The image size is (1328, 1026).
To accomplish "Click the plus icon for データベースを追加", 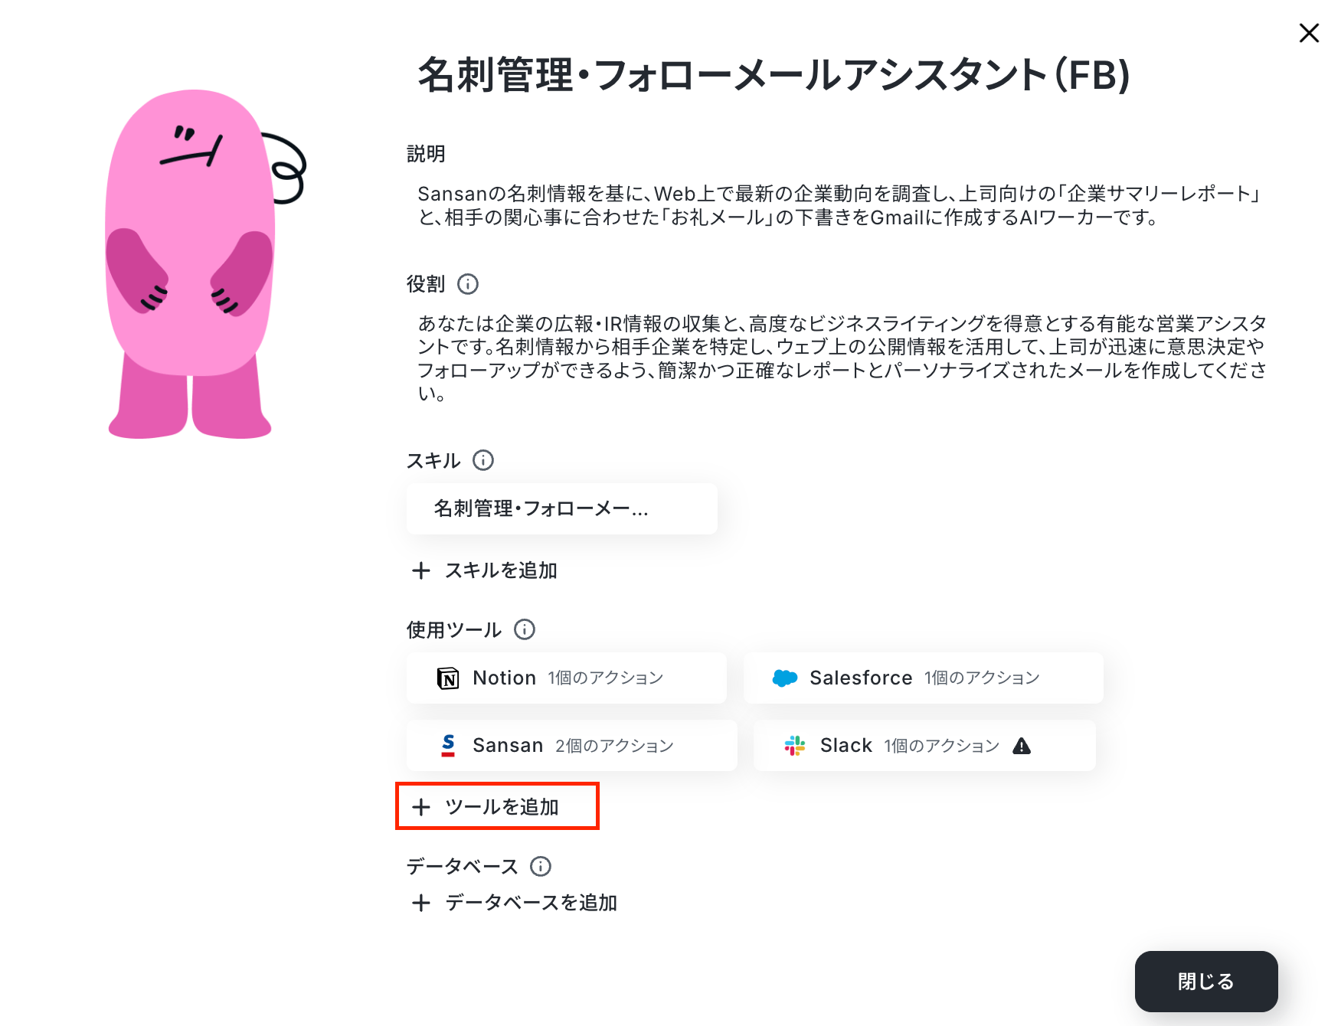I will coord(421,903).
